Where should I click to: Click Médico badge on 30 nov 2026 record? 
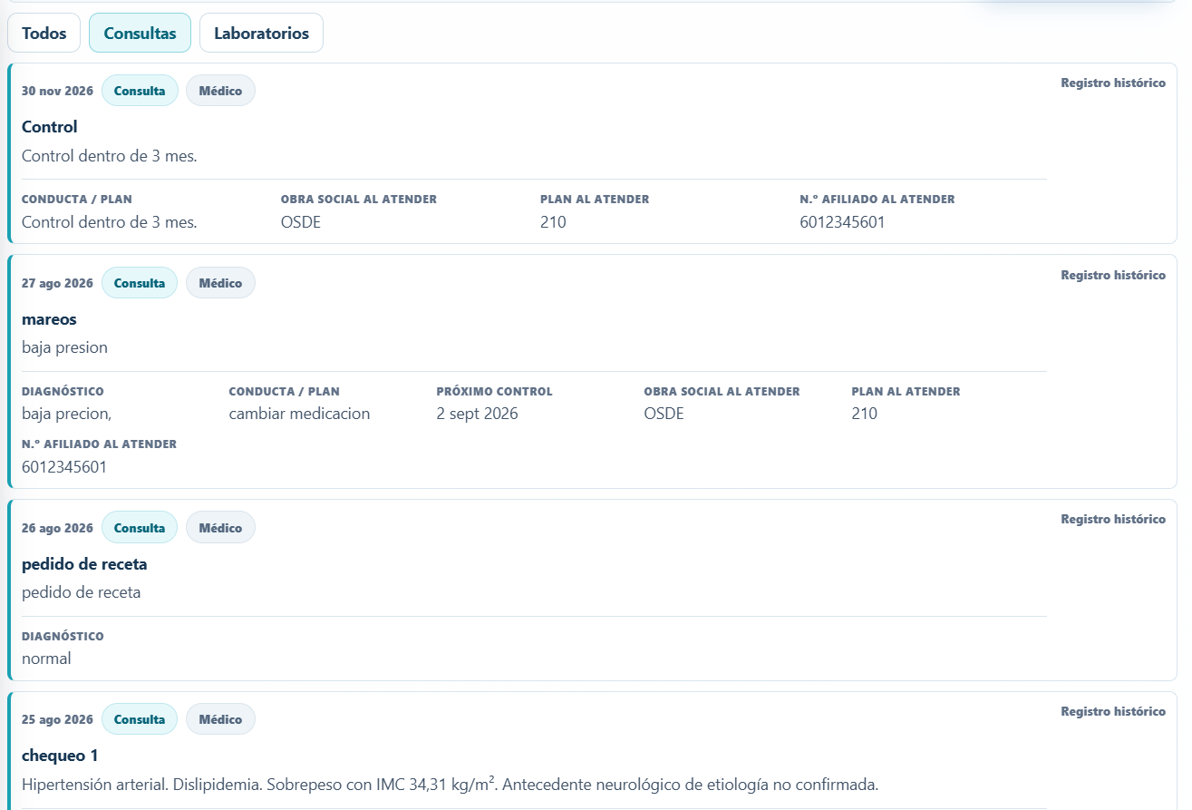point(220,91)
